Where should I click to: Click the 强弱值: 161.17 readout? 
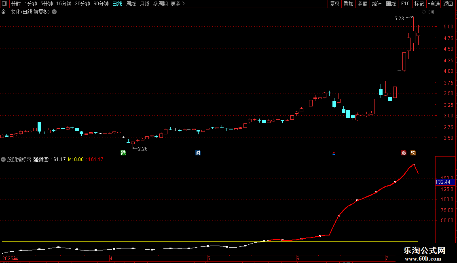(50, 159)
